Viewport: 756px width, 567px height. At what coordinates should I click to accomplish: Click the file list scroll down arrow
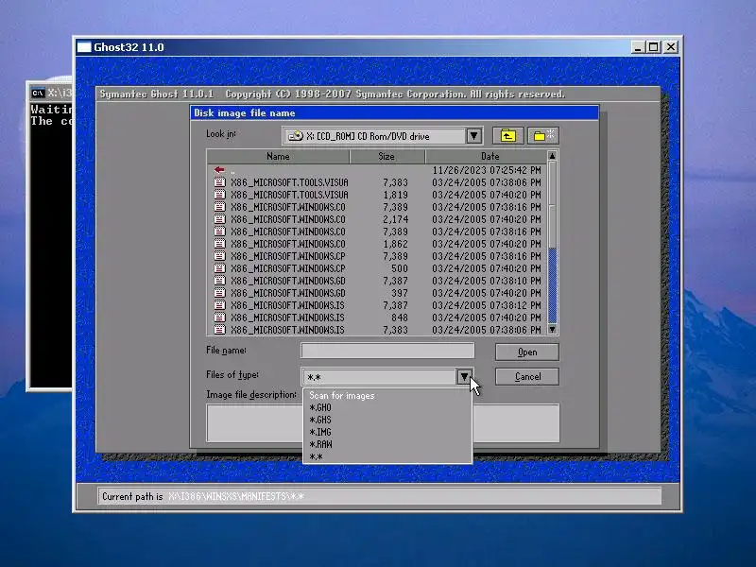[552, 329]
